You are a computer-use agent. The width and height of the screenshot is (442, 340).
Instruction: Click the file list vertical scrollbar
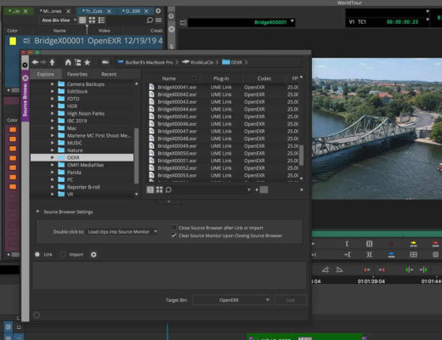pos(301,156)
